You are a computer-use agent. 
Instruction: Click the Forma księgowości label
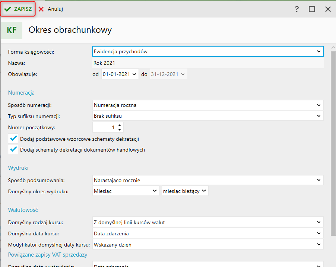(x=31, y=52)
